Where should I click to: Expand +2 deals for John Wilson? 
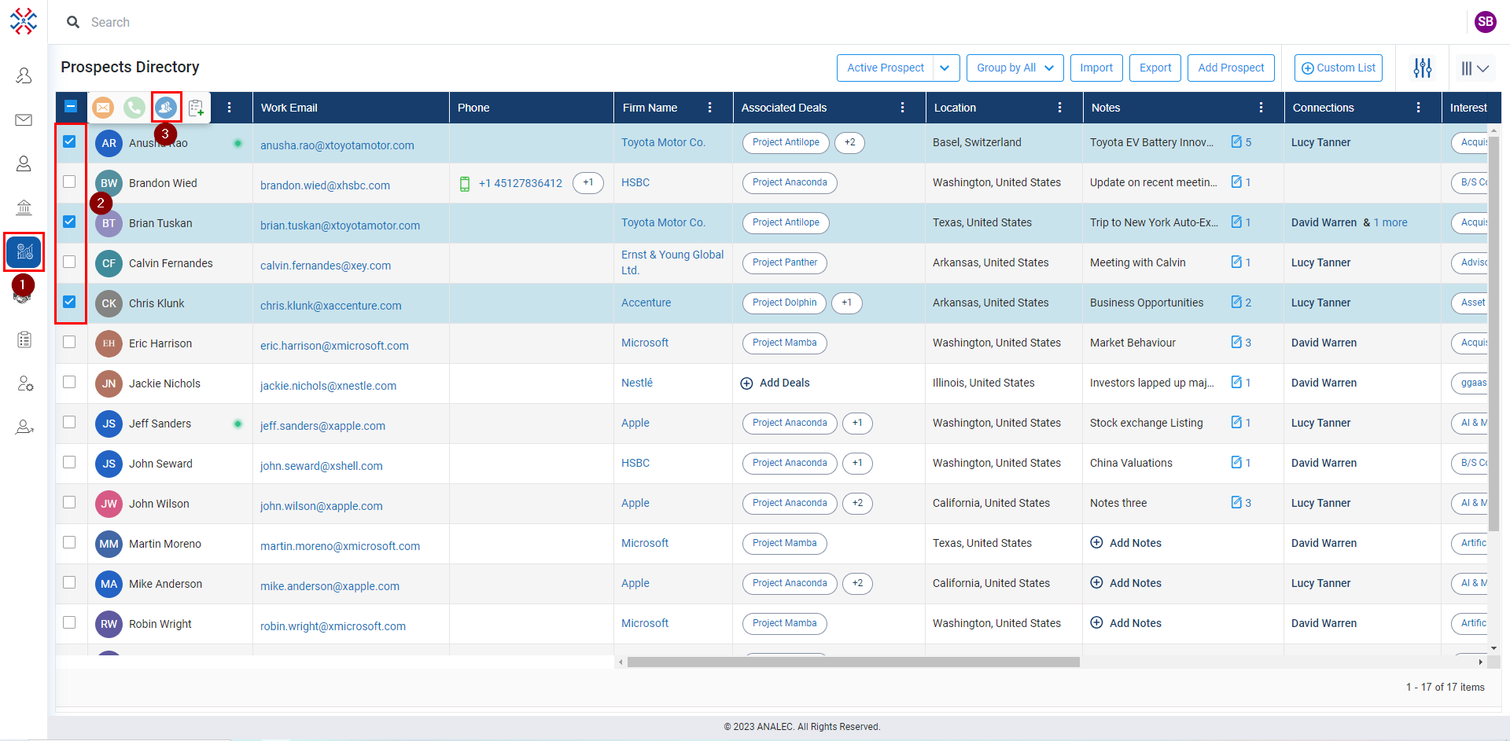(857, 503)
